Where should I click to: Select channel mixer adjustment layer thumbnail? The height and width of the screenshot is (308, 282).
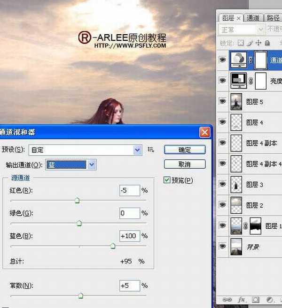pos(238,60)
